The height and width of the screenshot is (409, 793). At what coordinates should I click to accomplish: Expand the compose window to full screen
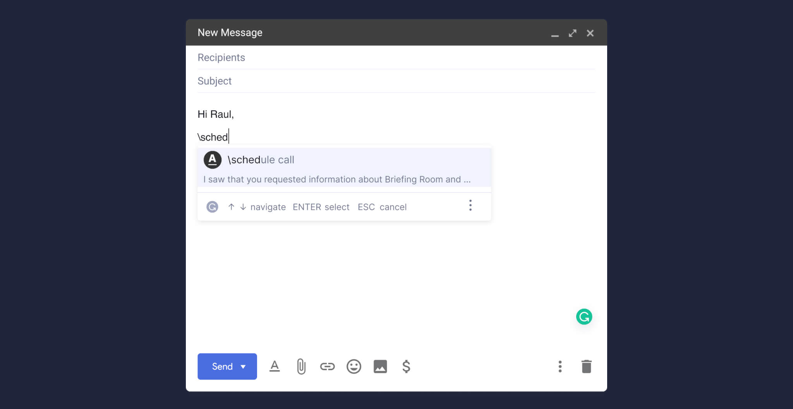point(572,33)
